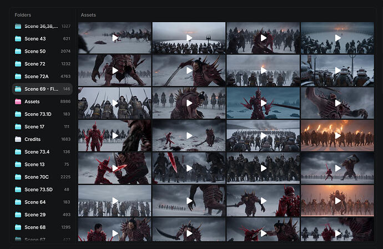Screen dimensions: 383x249
Task: Click the white Credits folder icon
Action: click(18, 139)
